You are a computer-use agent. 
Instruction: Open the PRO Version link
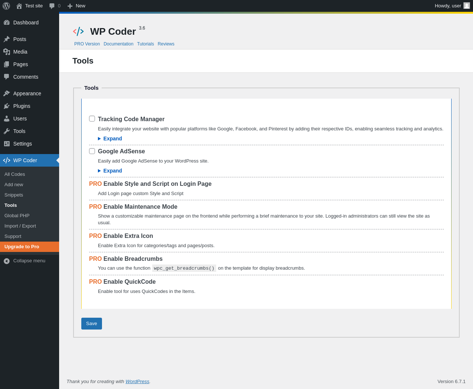[x=87, y=44]
